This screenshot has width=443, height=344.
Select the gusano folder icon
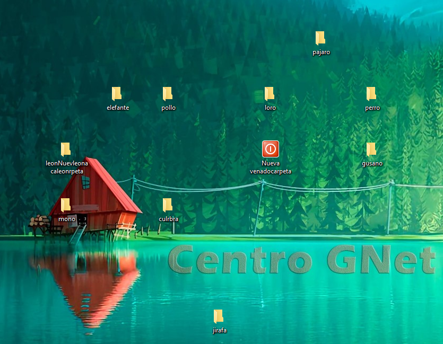pos(371,149)
